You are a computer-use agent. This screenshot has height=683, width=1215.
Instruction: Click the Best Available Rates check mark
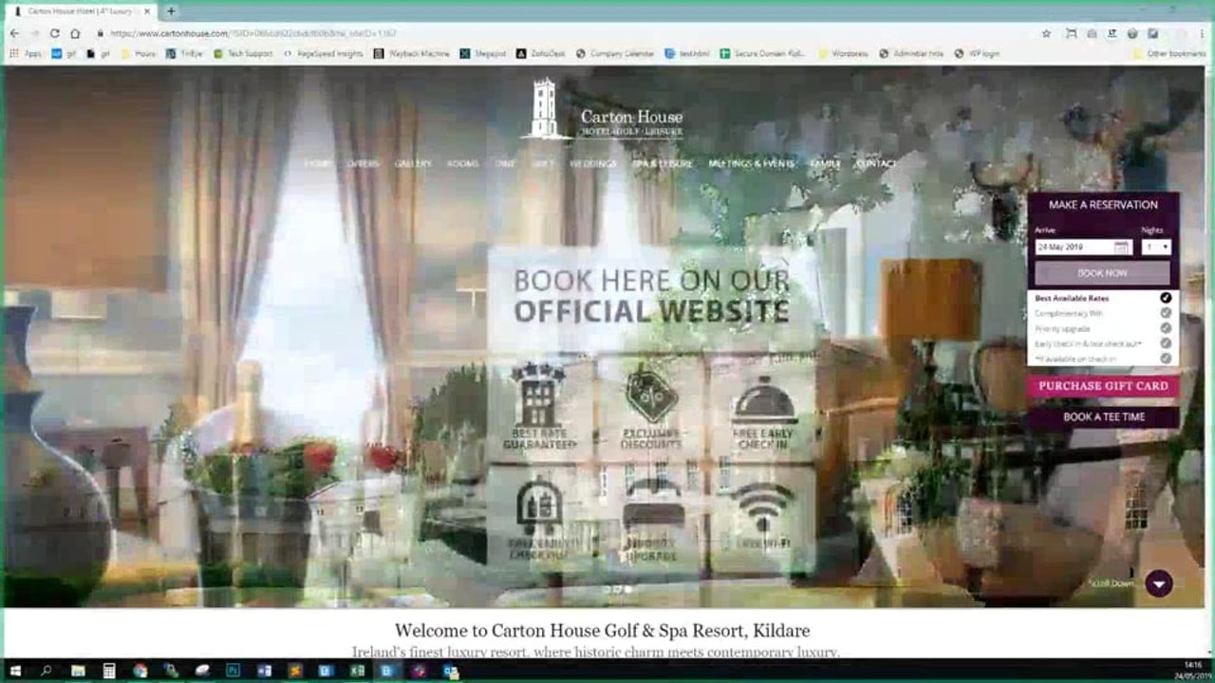1166,298
